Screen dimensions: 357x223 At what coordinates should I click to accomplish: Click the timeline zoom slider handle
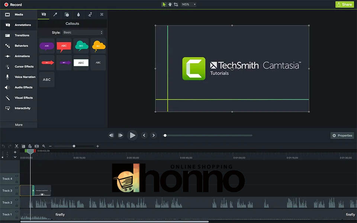click(74, 146)
